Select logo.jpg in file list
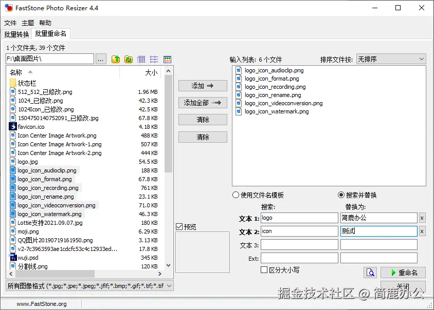The width and height of the screenshot is (434, 310). (28, 162)
